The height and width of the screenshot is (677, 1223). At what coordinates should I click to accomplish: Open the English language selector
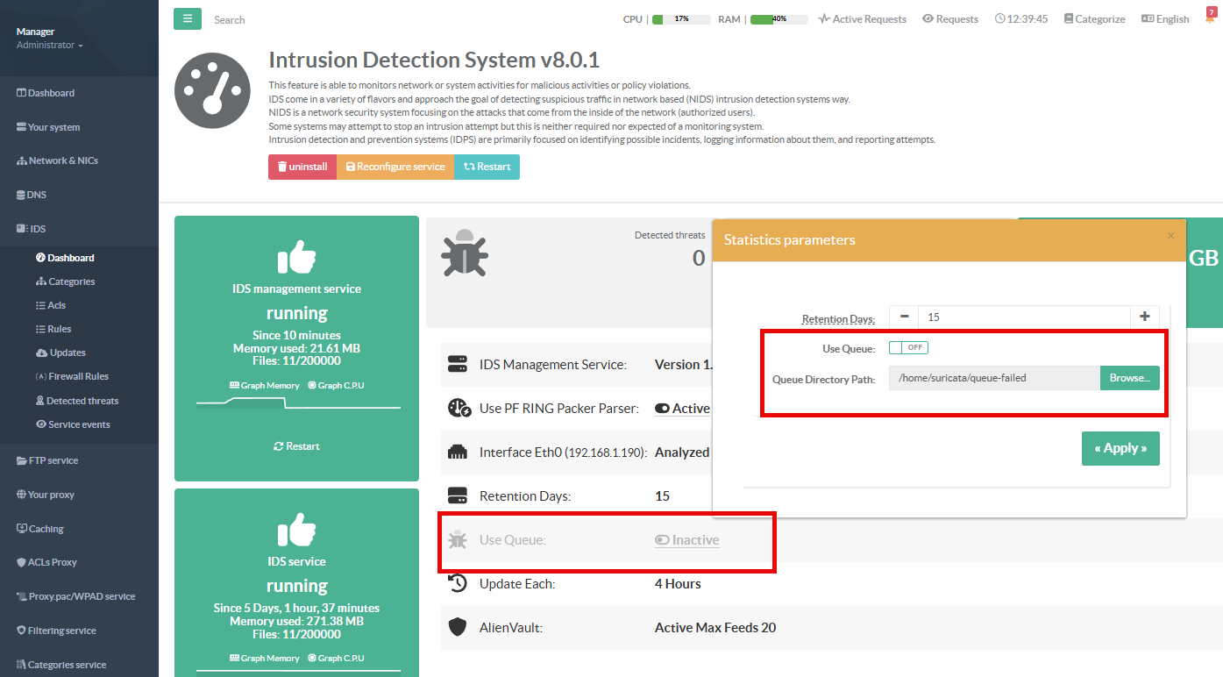pos(1165,19)
